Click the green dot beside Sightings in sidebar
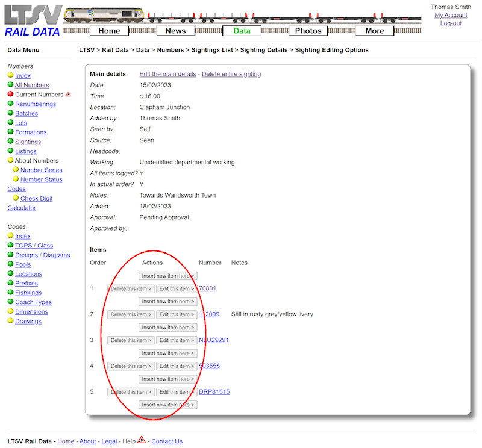Image resolution: width=482 pixels, height=448 pixels. pos(11,142)
